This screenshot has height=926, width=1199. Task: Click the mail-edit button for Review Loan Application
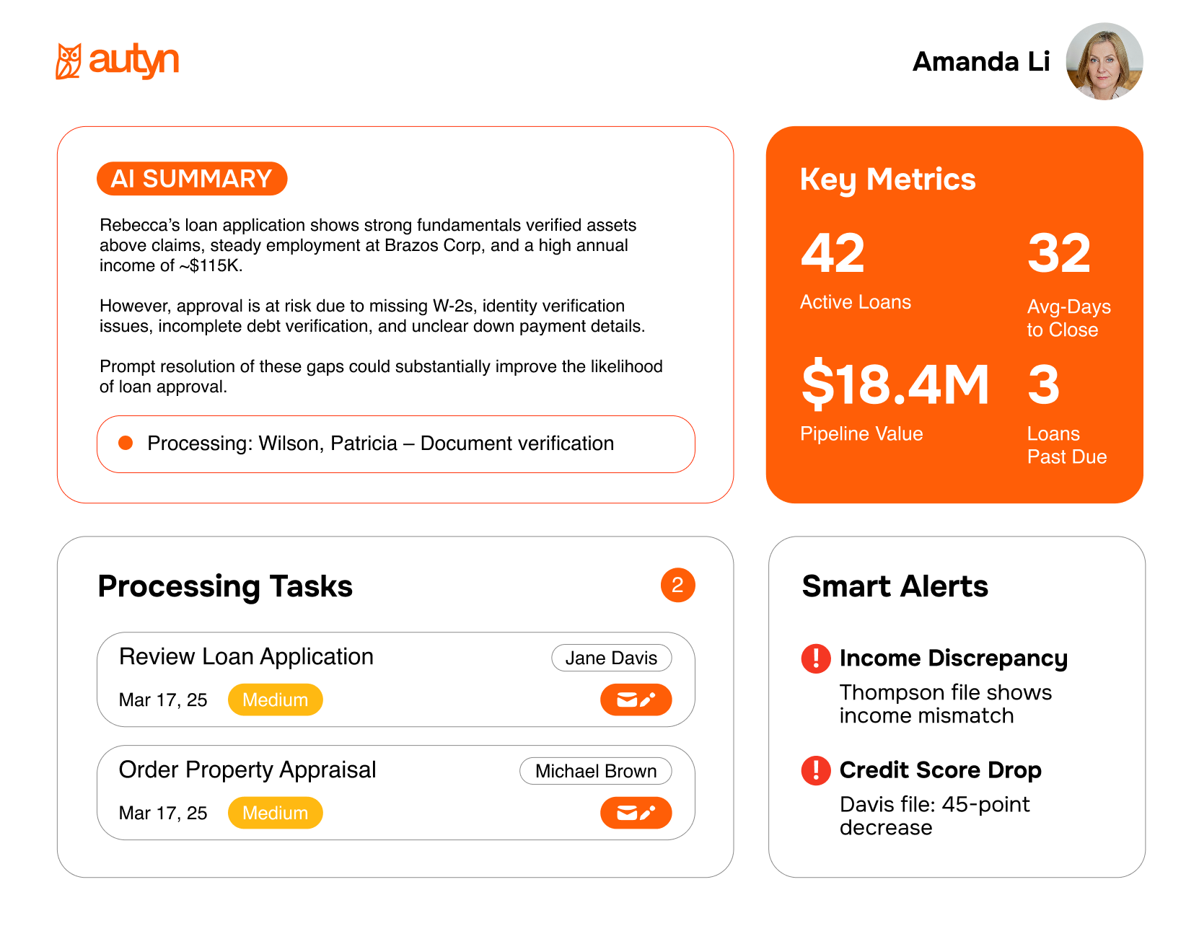(x=636, y=700)
